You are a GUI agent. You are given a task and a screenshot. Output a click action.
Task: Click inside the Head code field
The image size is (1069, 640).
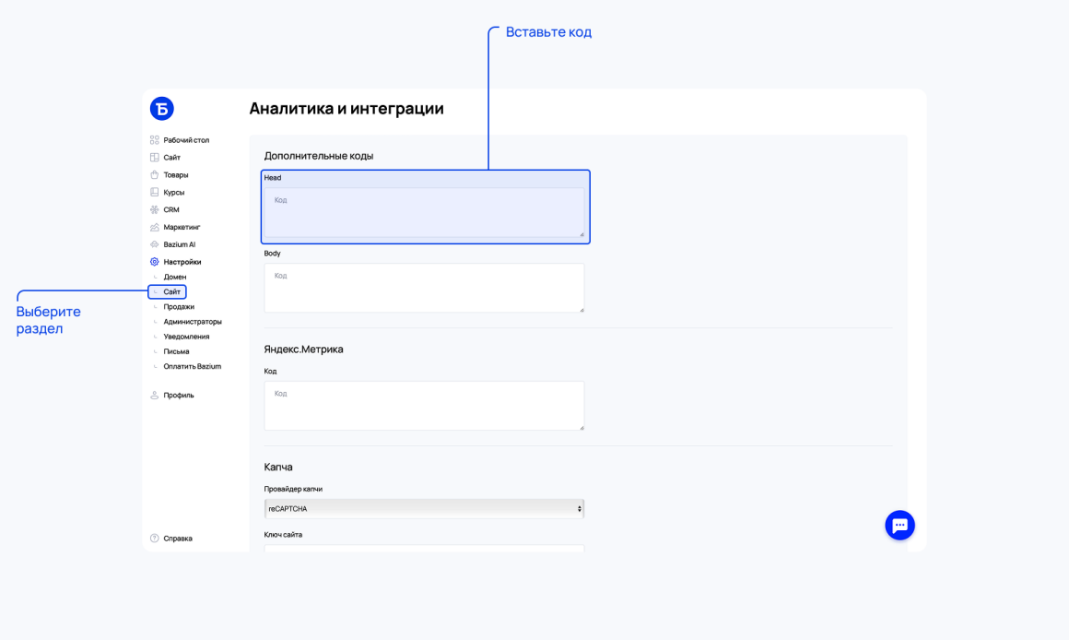click(x=424, y=213)
